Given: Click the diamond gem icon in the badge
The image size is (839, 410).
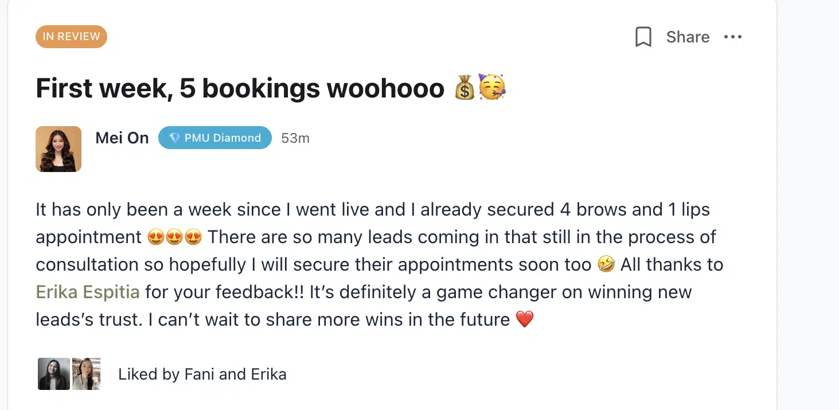Looking at the screenshot, I should (x=174, y=138).
